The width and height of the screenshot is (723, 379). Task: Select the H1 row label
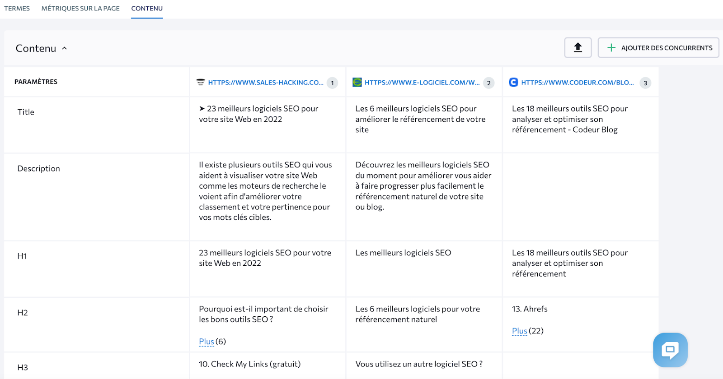pyautogui.click(x=22, y=256)
